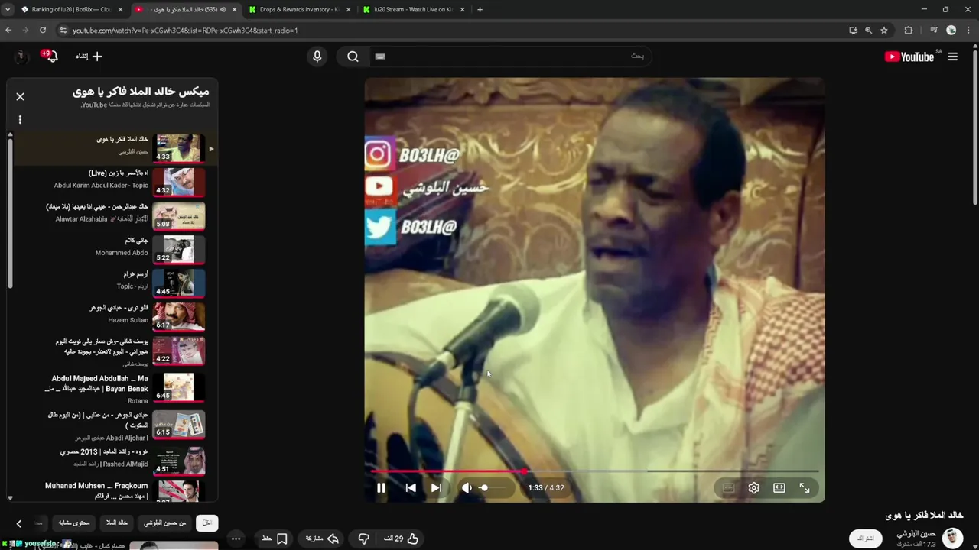979x550 pixels.
Task: Close the 'Ranking of iu20' tab
Action: pyautogui.click(x=119, y=9)
